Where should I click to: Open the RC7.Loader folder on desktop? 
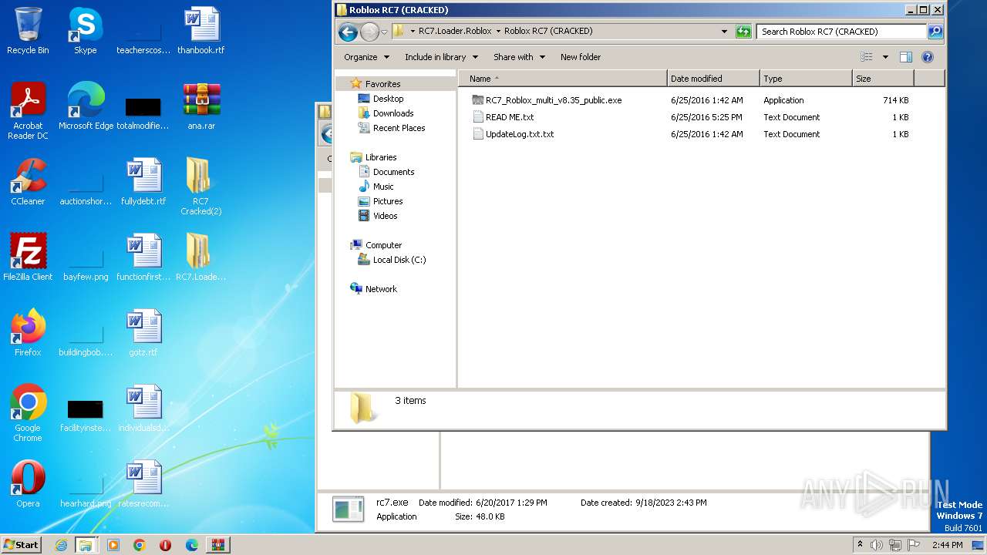(200, 257)
